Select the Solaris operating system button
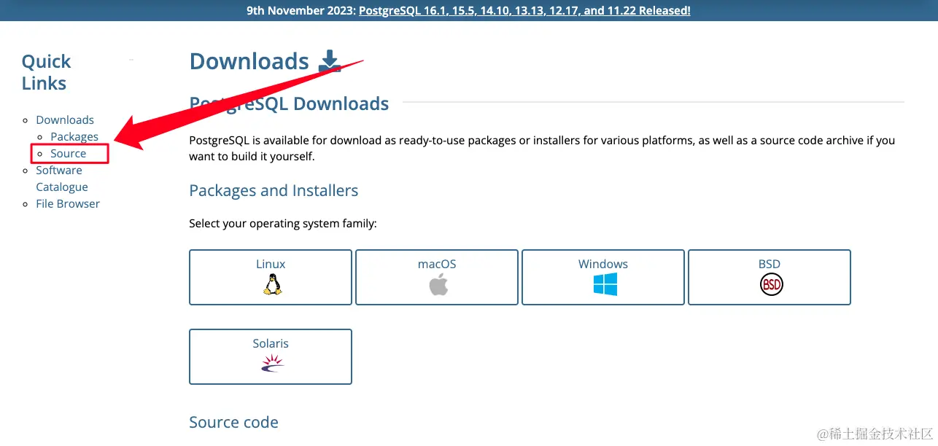Screen dimensions: 938x446 (x=271, y=356)
